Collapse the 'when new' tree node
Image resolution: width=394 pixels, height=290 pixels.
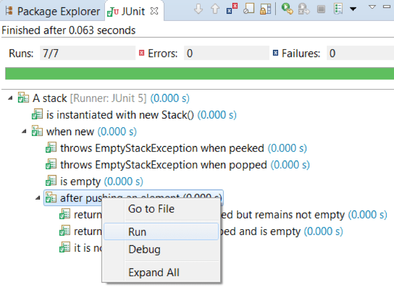pyautogui.click(x=24, y=131)
